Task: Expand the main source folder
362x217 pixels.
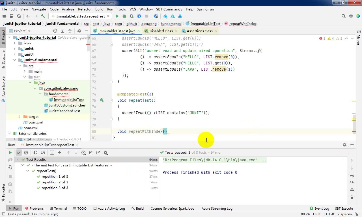Action: 25,71
